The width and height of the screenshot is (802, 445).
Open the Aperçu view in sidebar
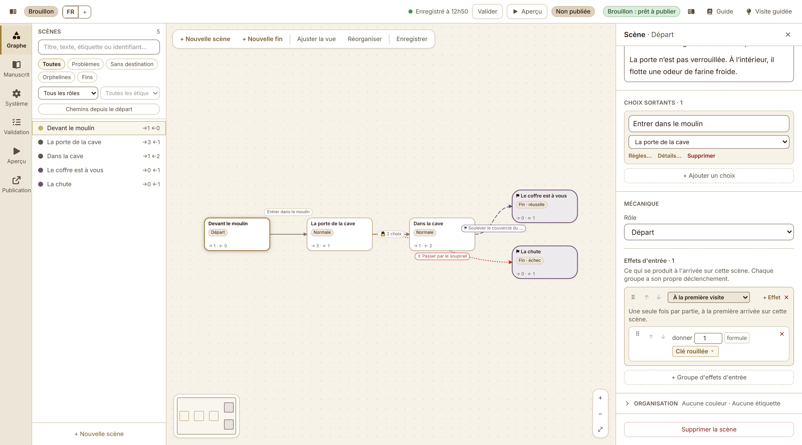pyautogui.click(x=17, y=155)
